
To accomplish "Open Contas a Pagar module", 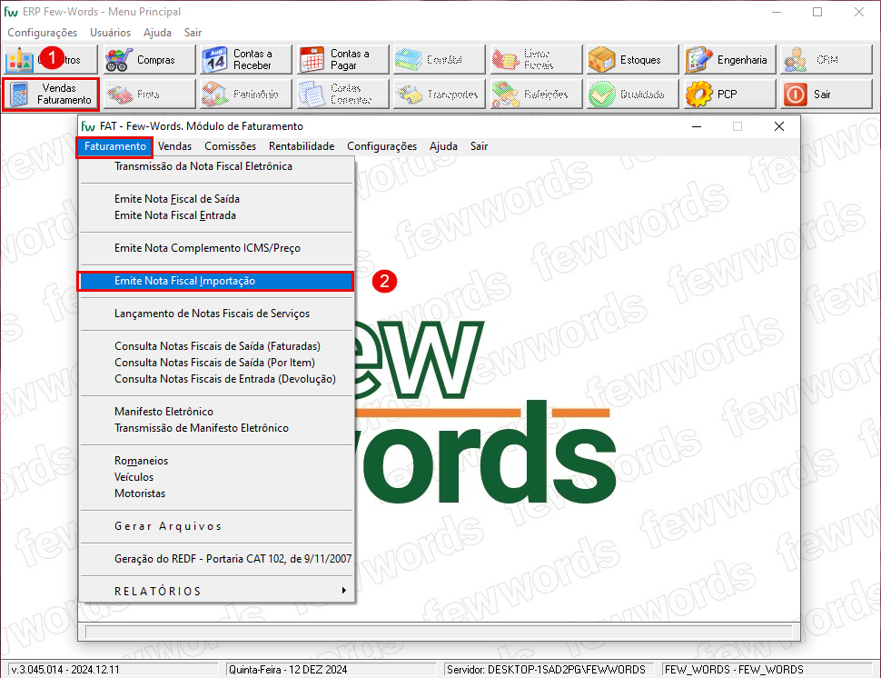I will point(342,60).
